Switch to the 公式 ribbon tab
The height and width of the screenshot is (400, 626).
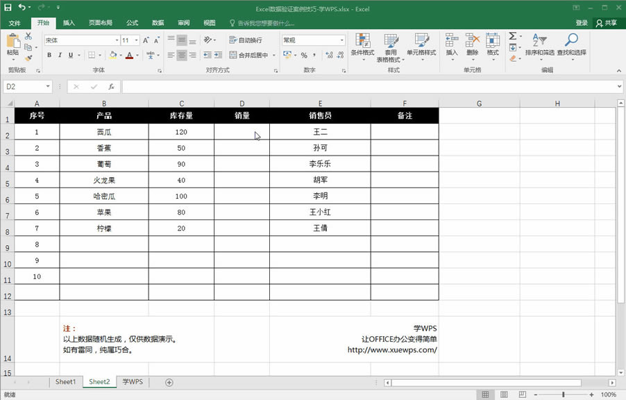coord(132,22)
